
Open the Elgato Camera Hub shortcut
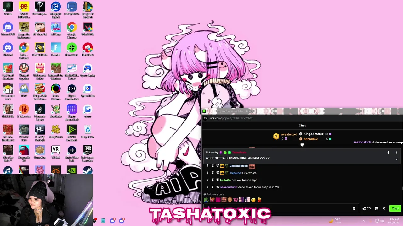click(71, 92)
